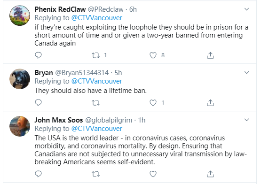
Task: Retweet John Max Soos's tweet
Action: pyautogui.click(x=95, y=174)
